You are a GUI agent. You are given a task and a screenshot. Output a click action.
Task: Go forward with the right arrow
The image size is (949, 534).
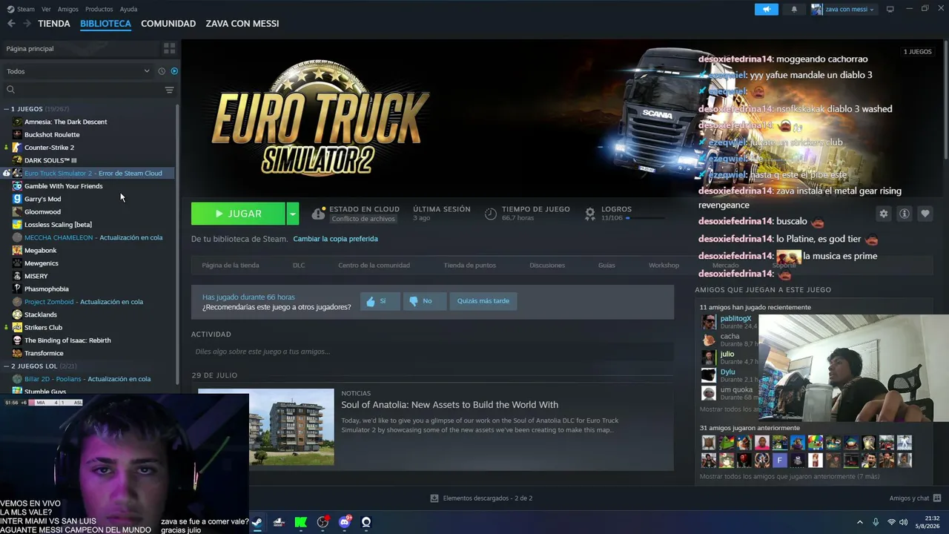click(27, 24)
